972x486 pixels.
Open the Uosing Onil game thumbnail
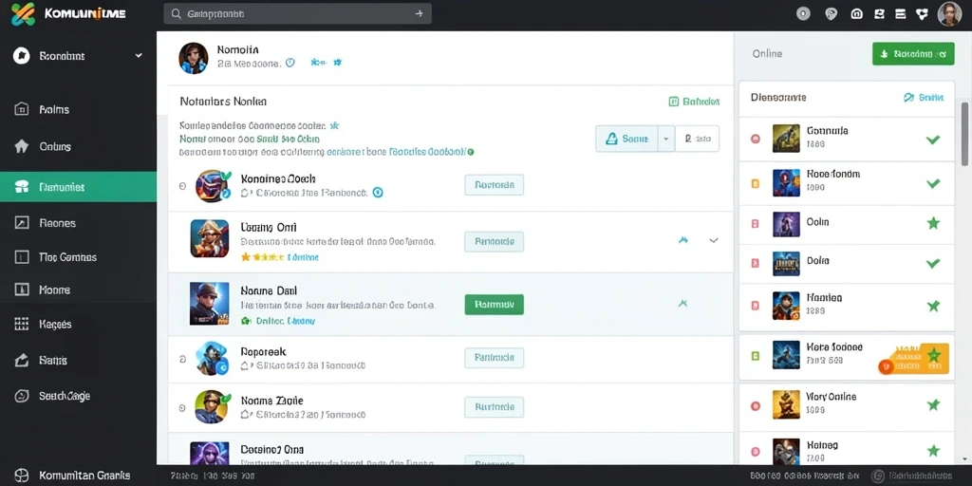(x=209, y=238)
